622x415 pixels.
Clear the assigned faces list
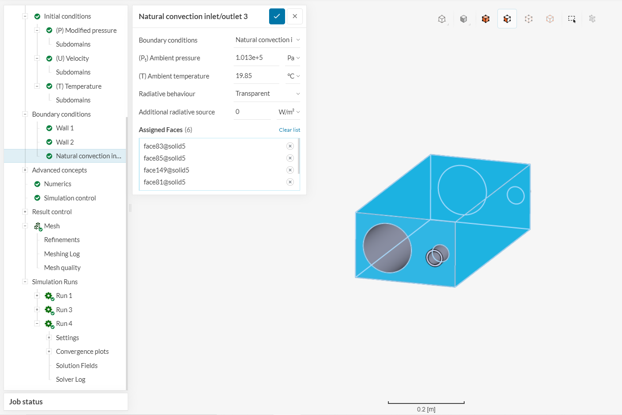pos(289,130)
